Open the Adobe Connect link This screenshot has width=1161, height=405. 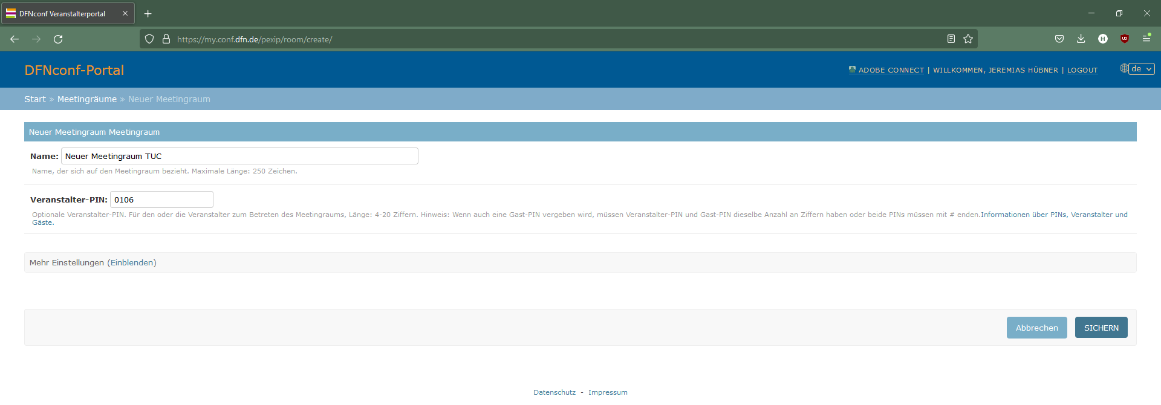pos(891,70)
